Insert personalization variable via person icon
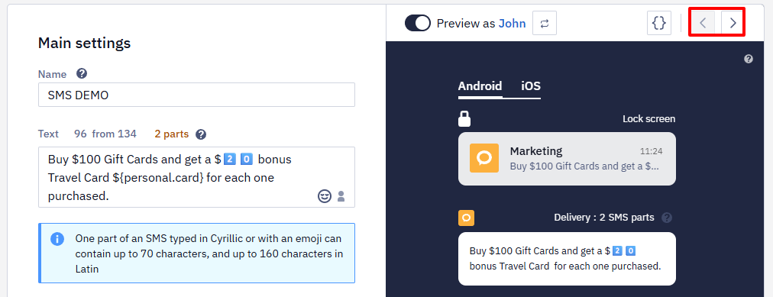773x297 pixels. click(x=341, y=196)
